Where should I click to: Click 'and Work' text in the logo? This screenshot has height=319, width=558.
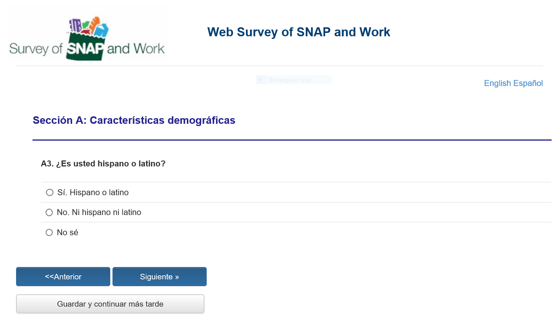[x=136, y=49]
